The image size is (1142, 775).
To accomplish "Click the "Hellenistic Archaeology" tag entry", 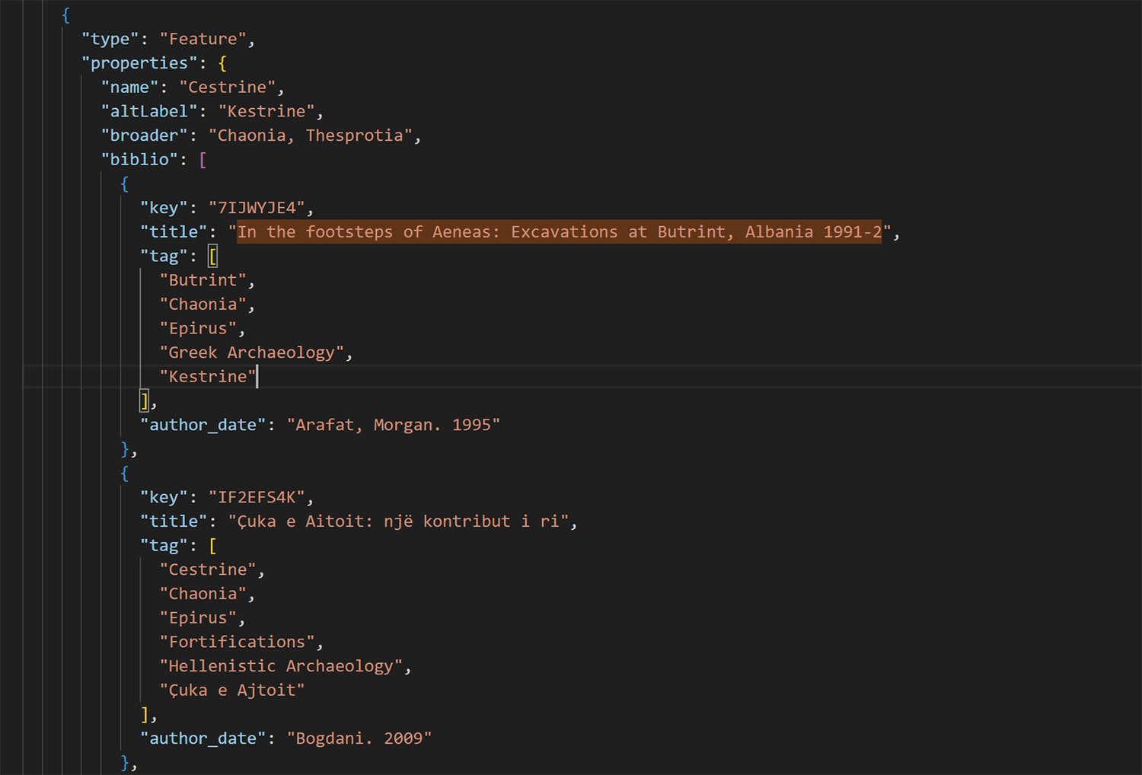I will coord(281,666).
